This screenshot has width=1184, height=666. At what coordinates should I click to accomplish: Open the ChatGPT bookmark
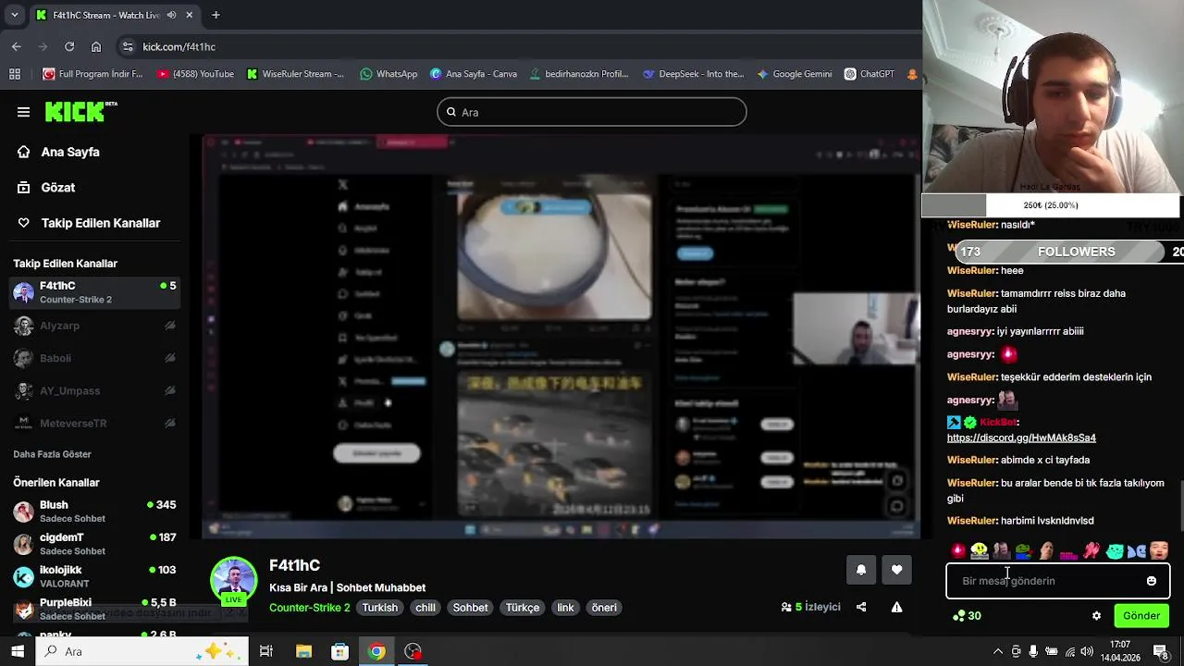coord(869,74)
